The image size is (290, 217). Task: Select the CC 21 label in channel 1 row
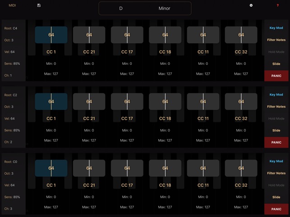89,52
